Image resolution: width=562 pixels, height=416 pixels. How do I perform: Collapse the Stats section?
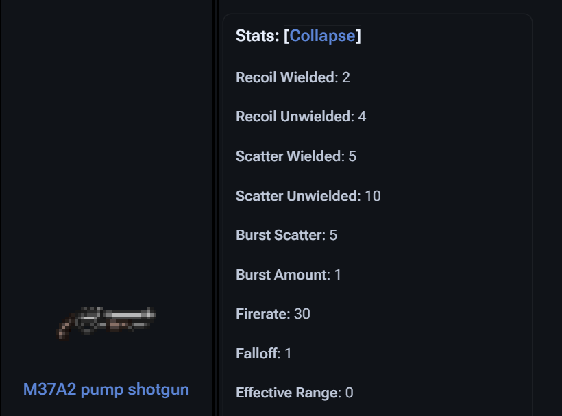[322, 36]
